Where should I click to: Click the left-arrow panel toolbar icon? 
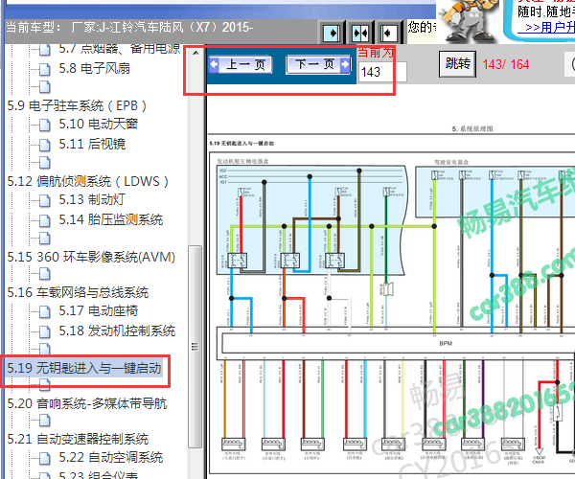tap(388, 34)
